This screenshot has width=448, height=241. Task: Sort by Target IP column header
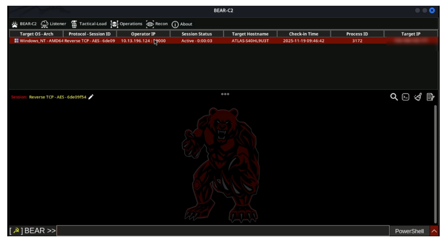pos(411,34)
